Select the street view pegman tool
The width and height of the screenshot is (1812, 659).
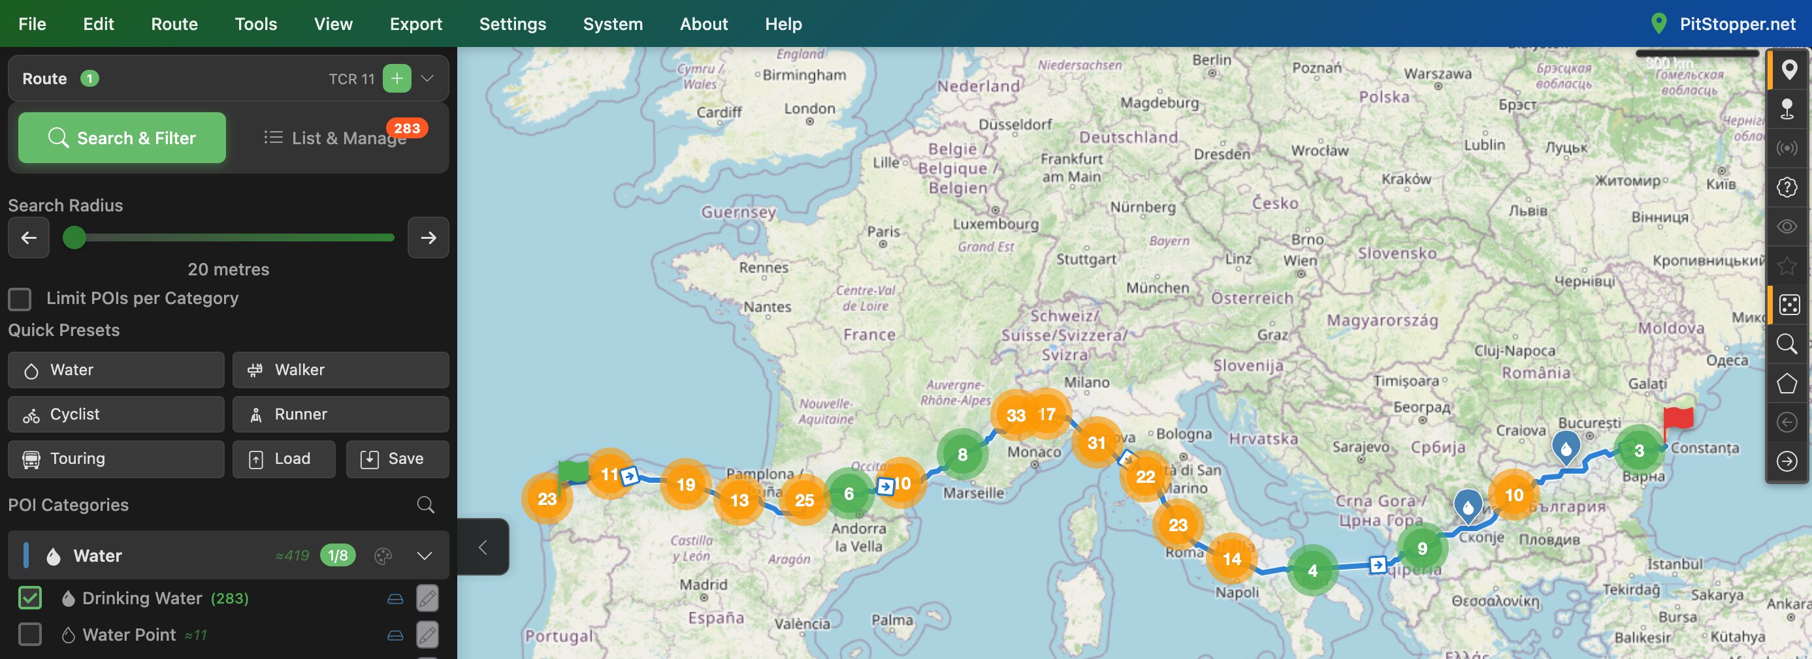coord(1788,109)
